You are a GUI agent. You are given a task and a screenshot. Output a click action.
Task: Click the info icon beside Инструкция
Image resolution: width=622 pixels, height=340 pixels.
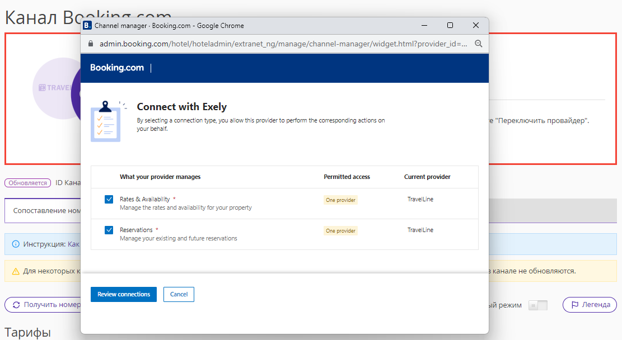point(16,244)
